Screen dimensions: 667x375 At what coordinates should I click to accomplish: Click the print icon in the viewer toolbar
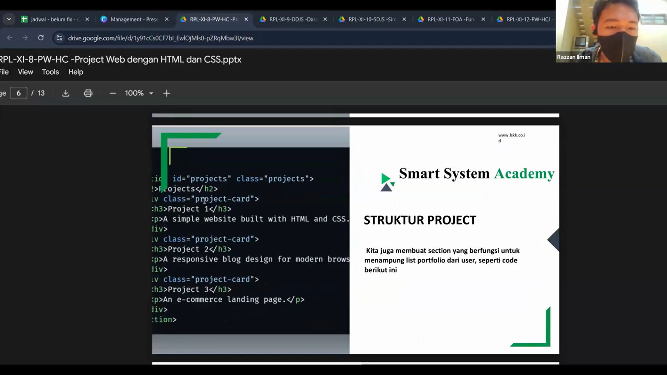click(x=88, y=93)
